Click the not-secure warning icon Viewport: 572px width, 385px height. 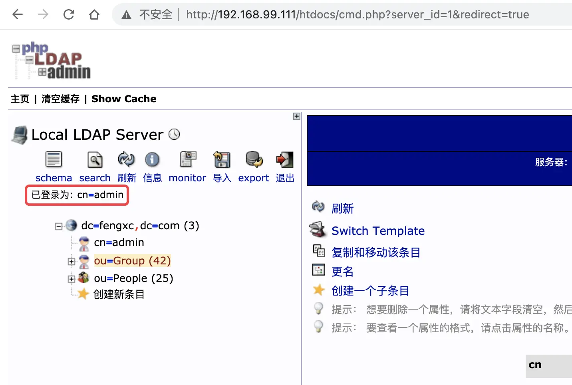click(x=126, y=15)
